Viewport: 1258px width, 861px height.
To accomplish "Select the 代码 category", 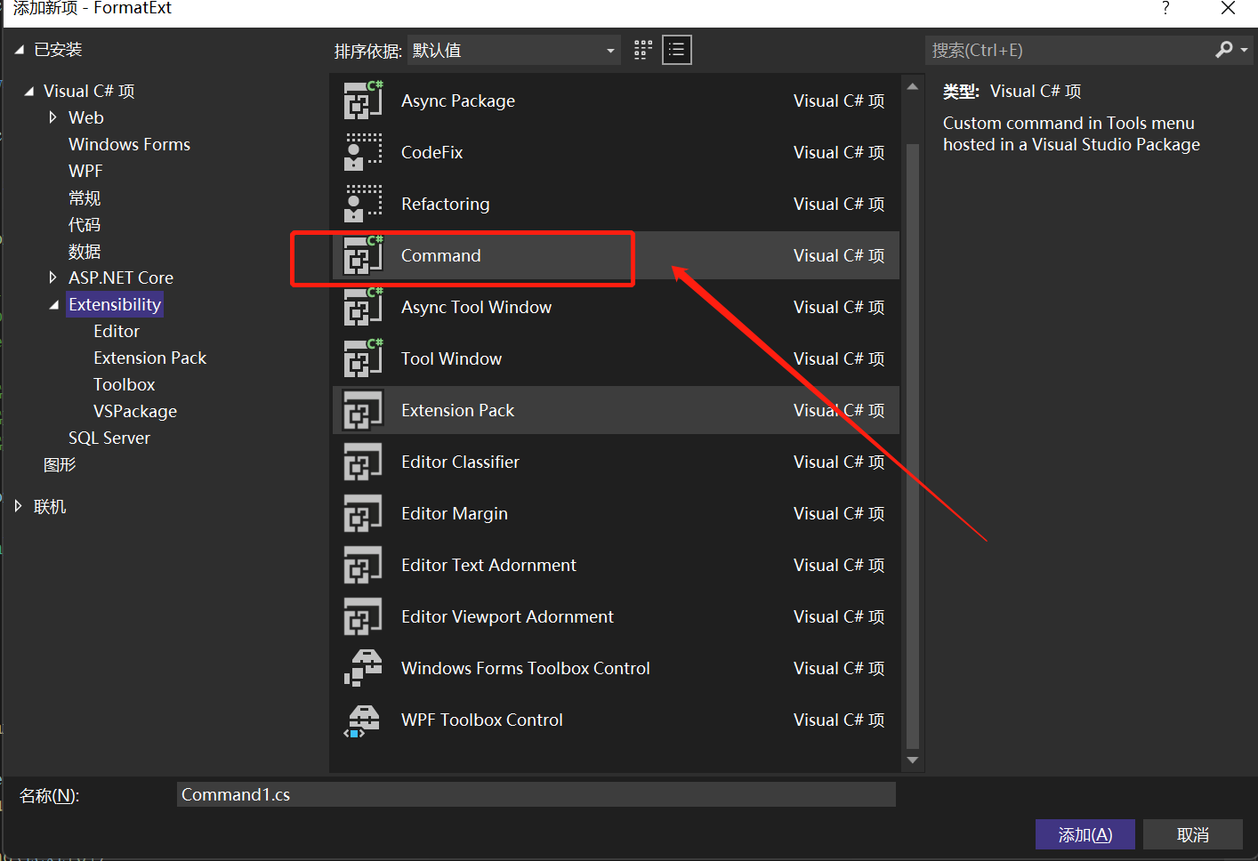I will pyautogui.click(x=85, y=224).
